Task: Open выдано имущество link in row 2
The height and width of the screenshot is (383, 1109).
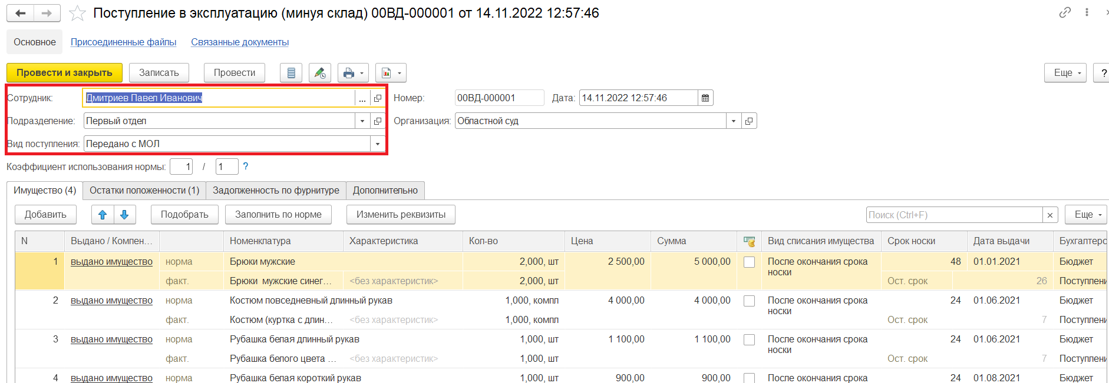Action: click(111, 301)
